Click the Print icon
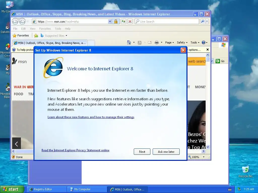 click(x=157, y=42)
